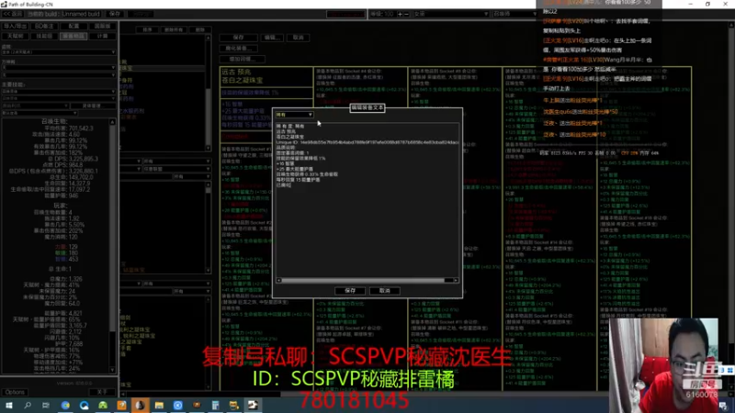Open the top dropdown under the left tabs
Screen dimensions: 735x413
click(x=59, y=52)
